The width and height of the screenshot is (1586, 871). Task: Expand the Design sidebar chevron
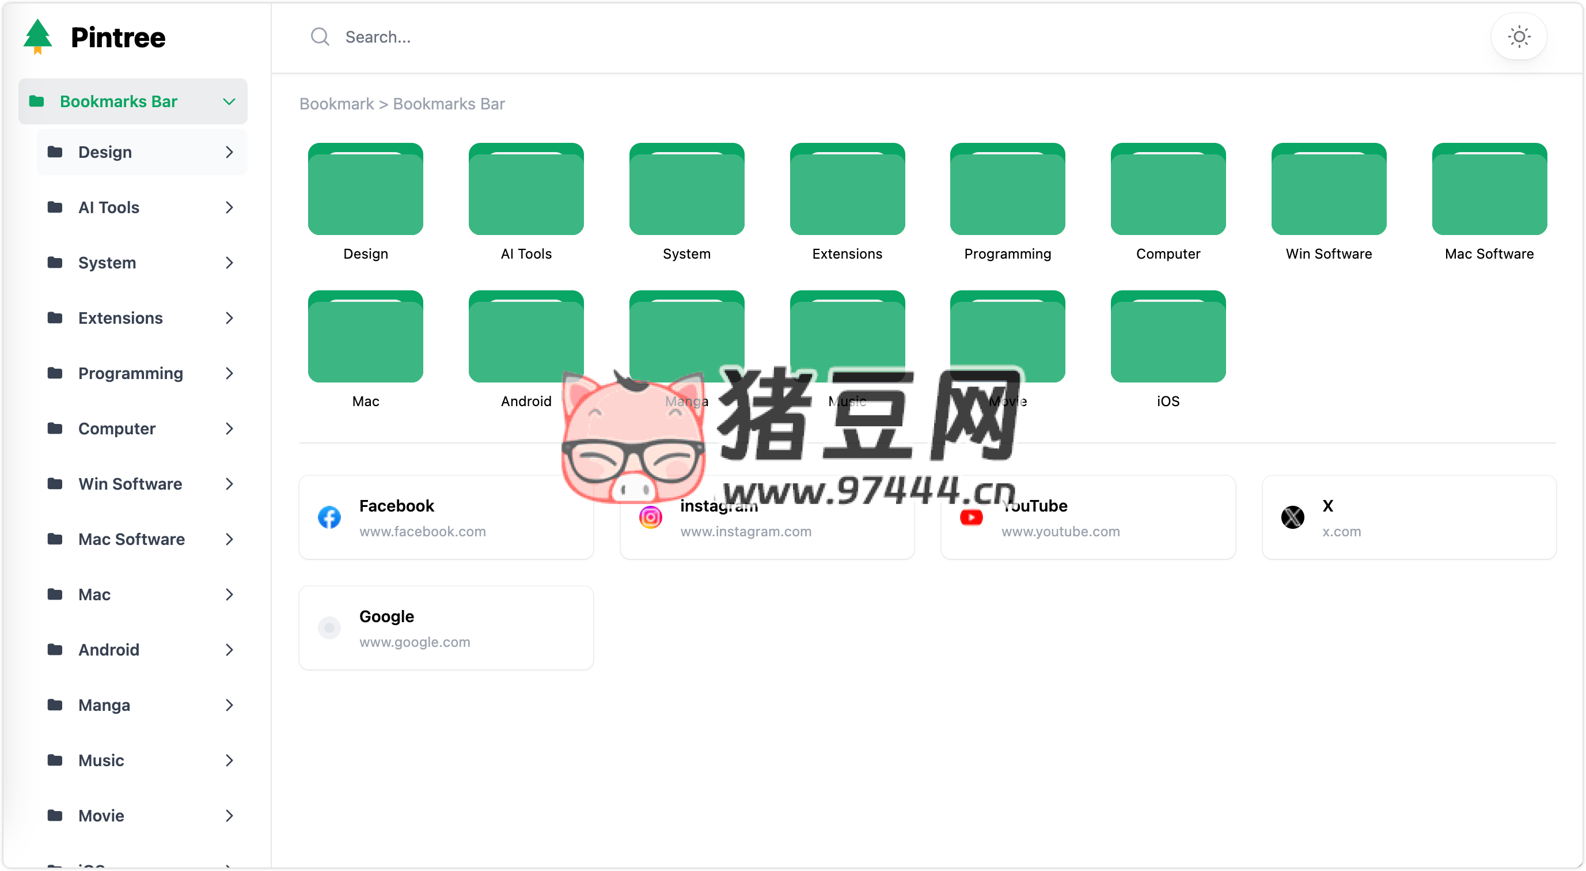pyautogui.click(x=229, y=152)
